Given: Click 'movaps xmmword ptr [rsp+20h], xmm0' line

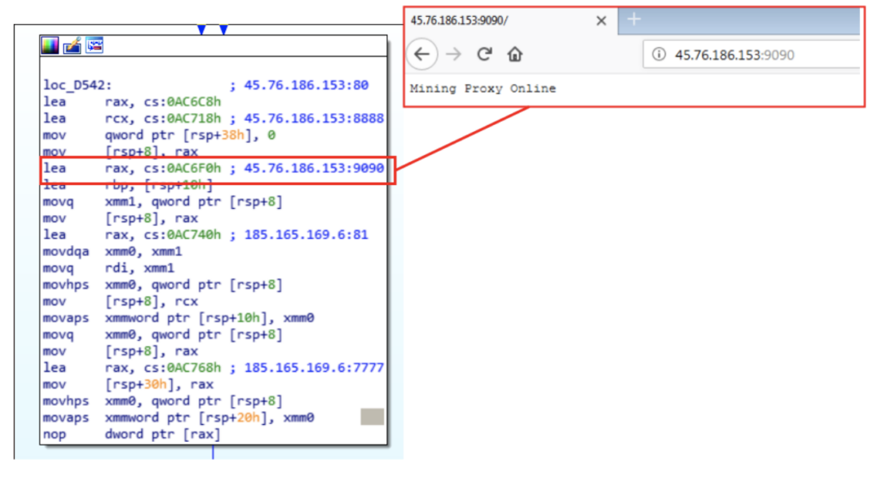Looking at the screenshot, I should (x=178, y=417).
